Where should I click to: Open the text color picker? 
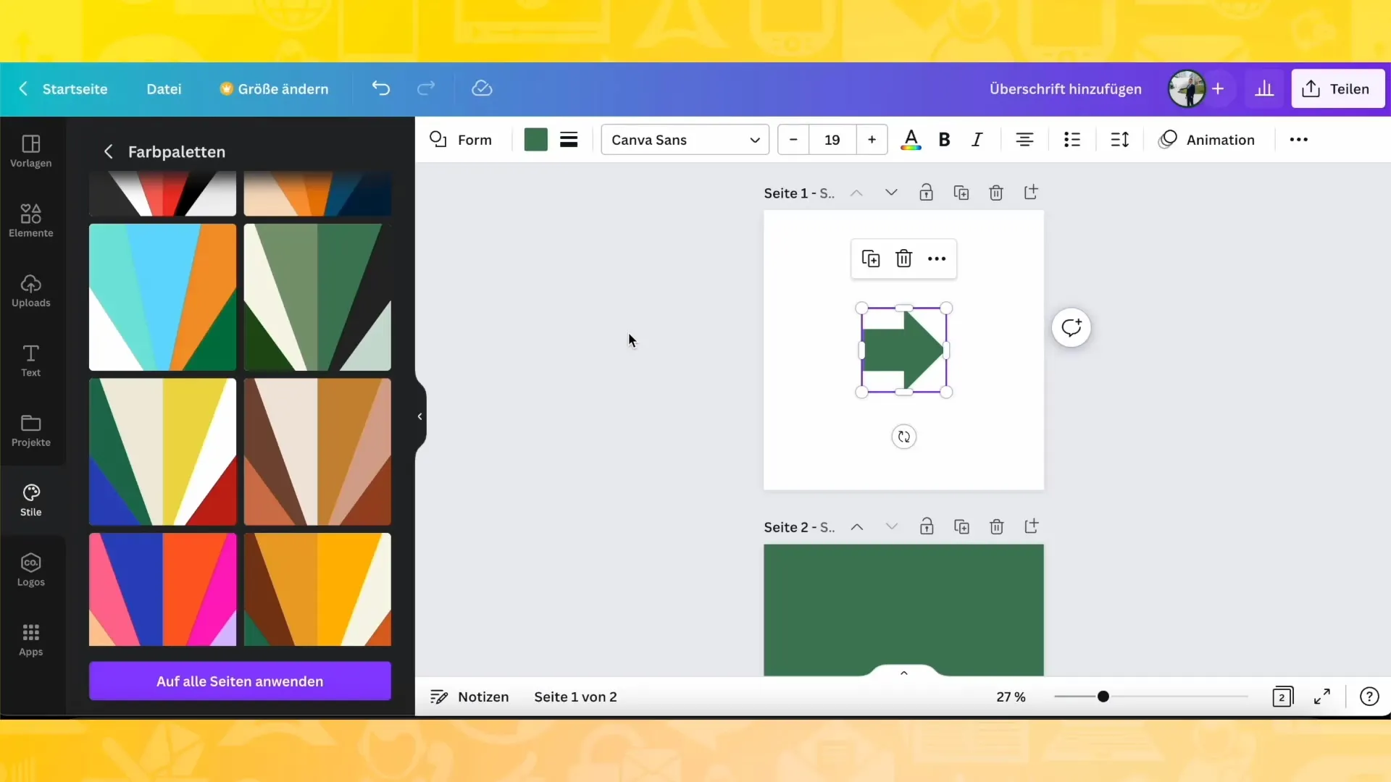pyautogui.click(x=911, y=140)
